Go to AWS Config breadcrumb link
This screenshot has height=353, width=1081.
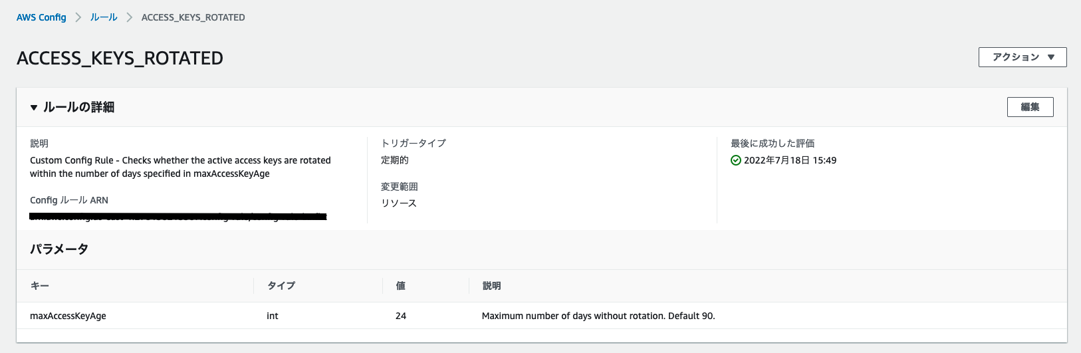click(41, 17)
